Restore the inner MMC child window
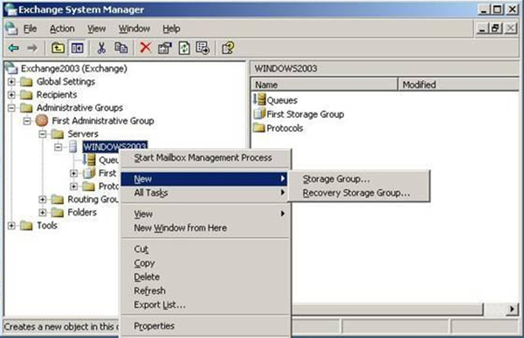 click(496, 29)
